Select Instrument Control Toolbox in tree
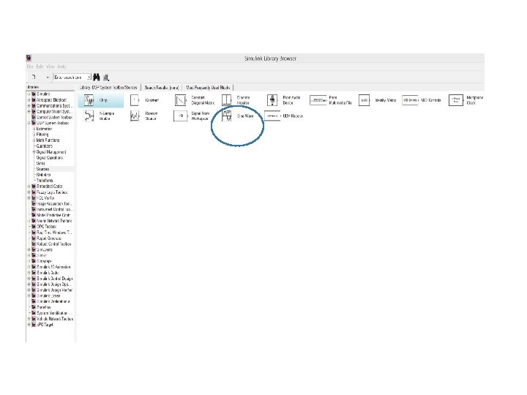Screen dimensions: 527x395 pyautogui.click(x=54, y=209)
